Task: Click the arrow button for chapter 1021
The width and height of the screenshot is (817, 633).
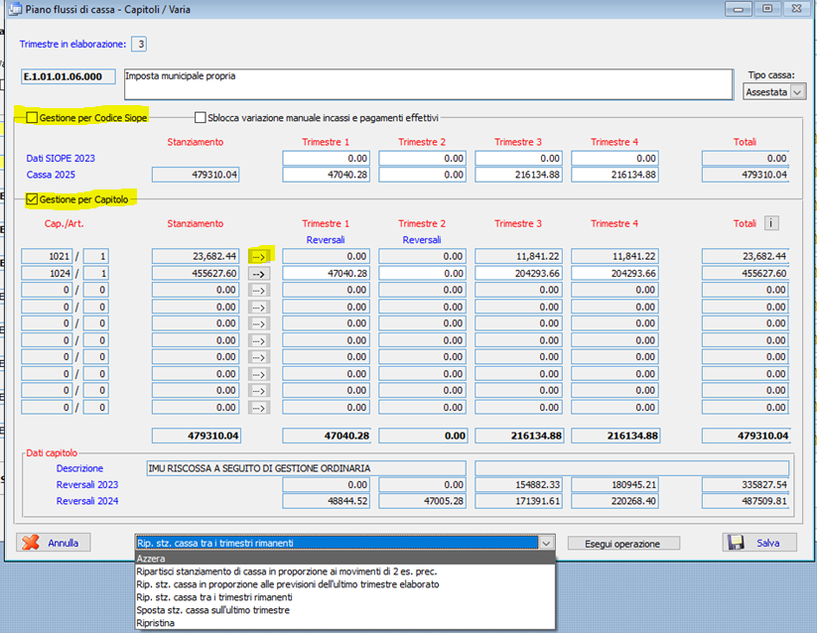Action: coord(258,256)
